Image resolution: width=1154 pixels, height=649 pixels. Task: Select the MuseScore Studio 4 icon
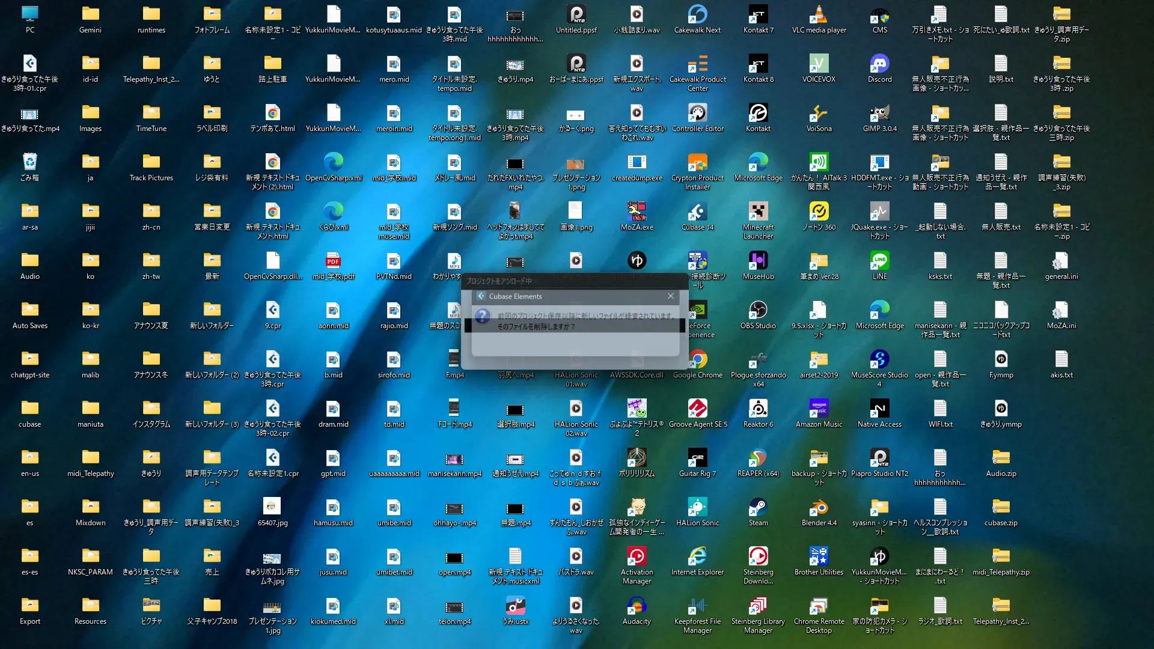click(x=879, y=360)
